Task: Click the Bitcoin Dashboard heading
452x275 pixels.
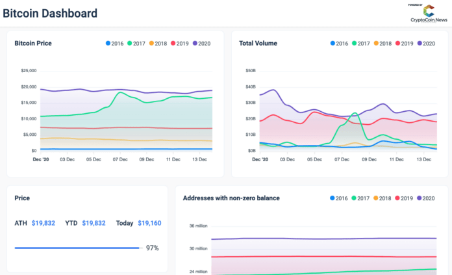Action: pos(50,13)
